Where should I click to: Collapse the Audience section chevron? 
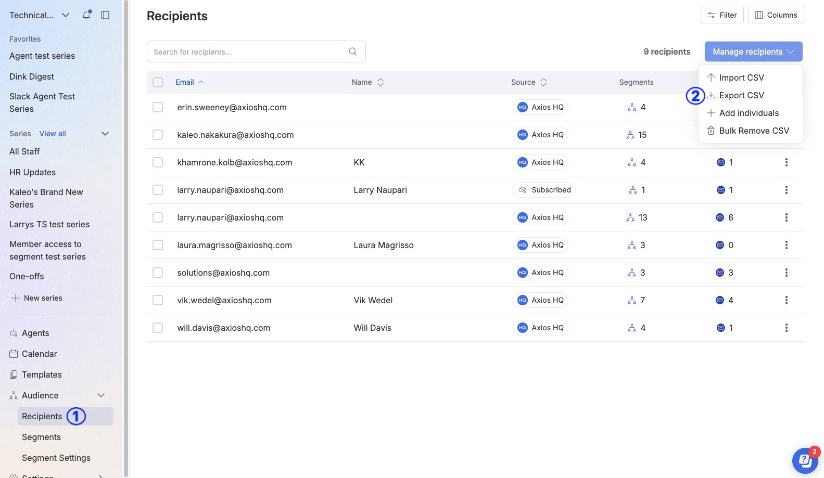(x=101, y=395)
